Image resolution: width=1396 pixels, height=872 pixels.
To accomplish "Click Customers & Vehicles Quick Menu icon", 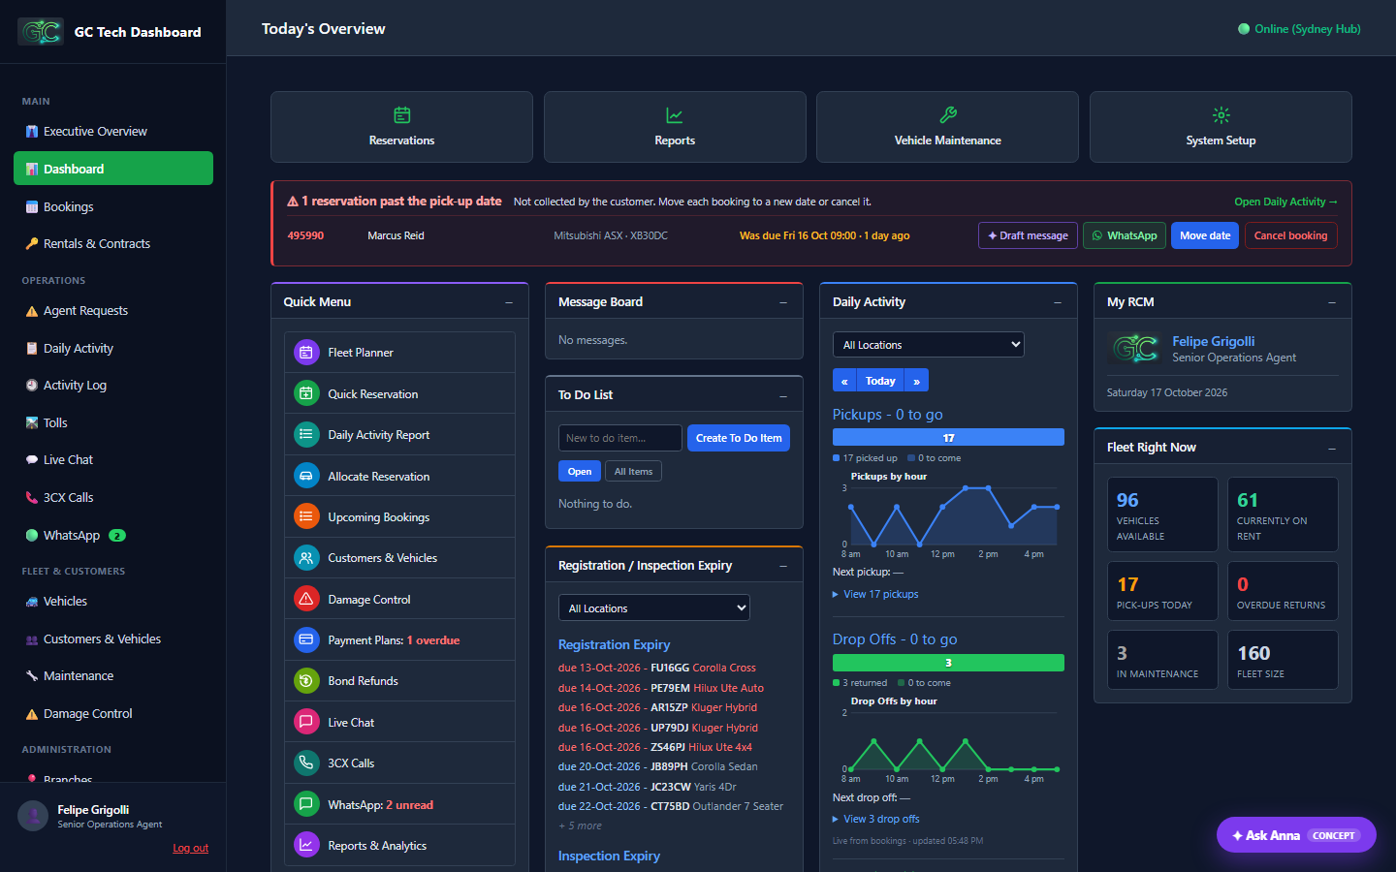I will point(306,558).
